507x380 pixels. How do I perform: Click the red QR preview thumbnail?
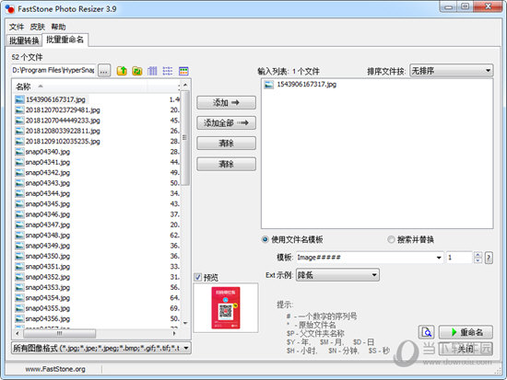226,307
